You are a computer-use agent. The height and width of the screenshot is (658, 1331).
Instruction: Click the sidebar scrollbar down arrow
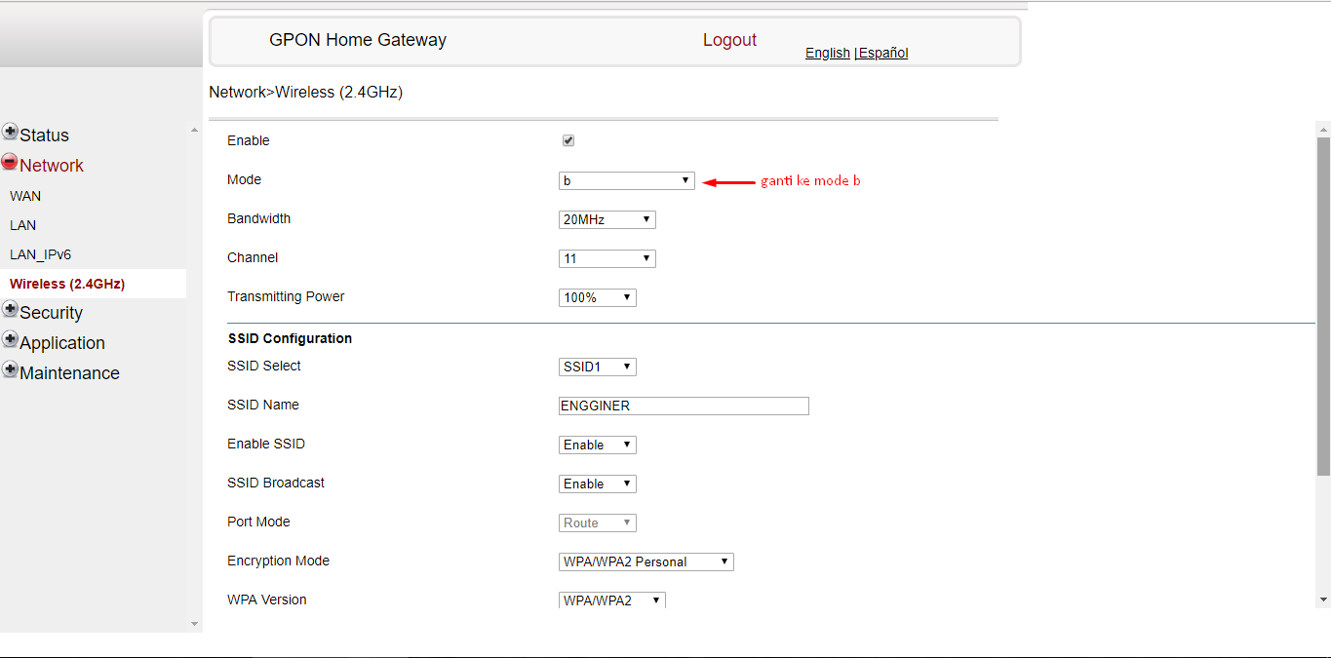click(x=194, y=624)
